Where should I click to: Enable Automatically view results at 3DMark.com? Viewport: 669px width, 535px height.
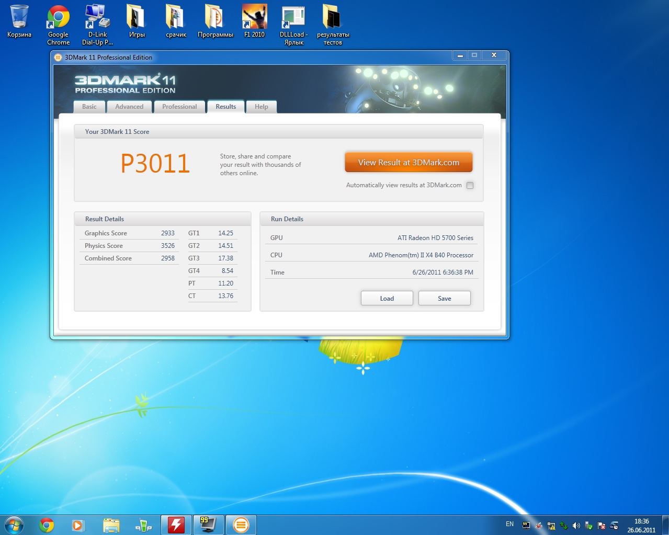tap(470, 185)
